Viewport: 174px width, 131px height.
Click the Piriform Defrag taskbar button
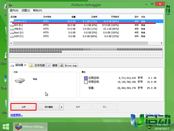(30, 127)
